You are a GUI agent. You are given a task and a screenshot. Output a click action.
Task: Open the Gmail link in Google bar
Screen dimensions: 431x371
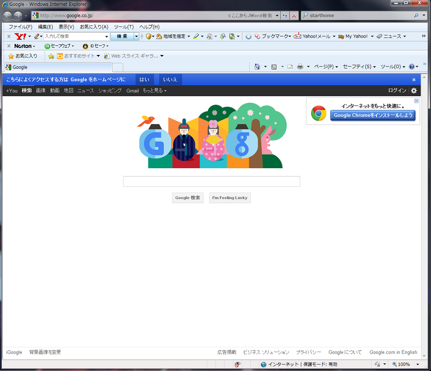133,90
